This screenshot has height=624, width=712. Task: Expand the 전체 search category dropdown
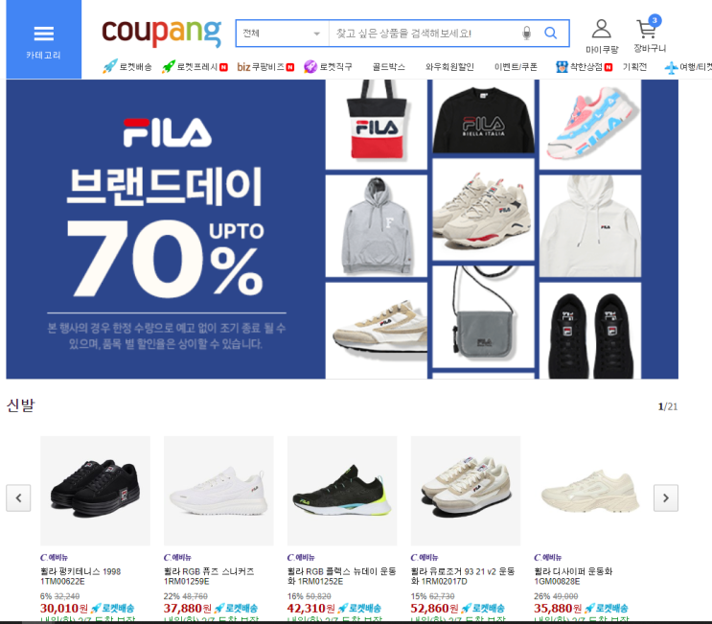click(283, 34)
